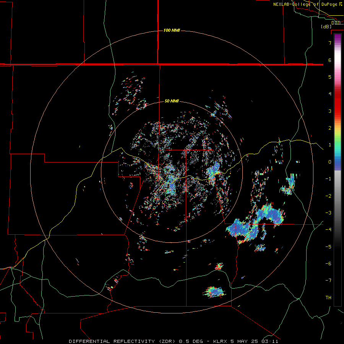Click the purple top of the color bar
This screenshot has height=344, width=344.
pos(338,37)
